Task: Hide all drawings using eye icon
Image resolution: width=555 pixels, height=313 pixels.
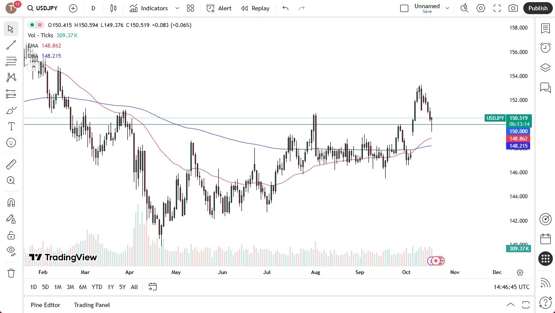Action: (11, 251)
